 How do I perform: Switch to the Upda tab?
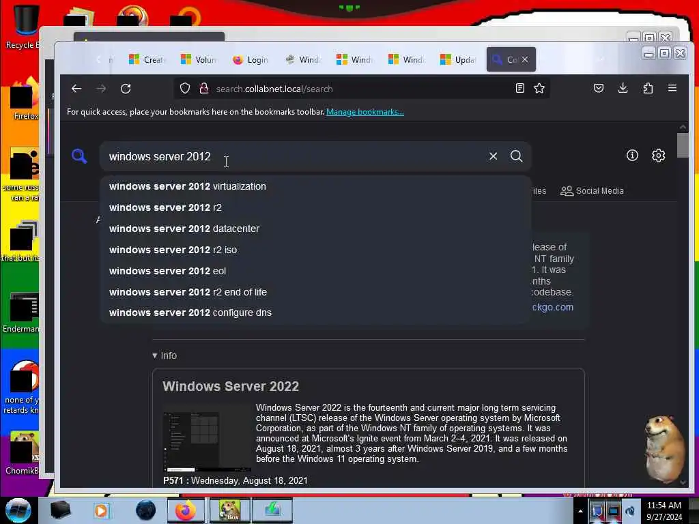click(458, 59)
